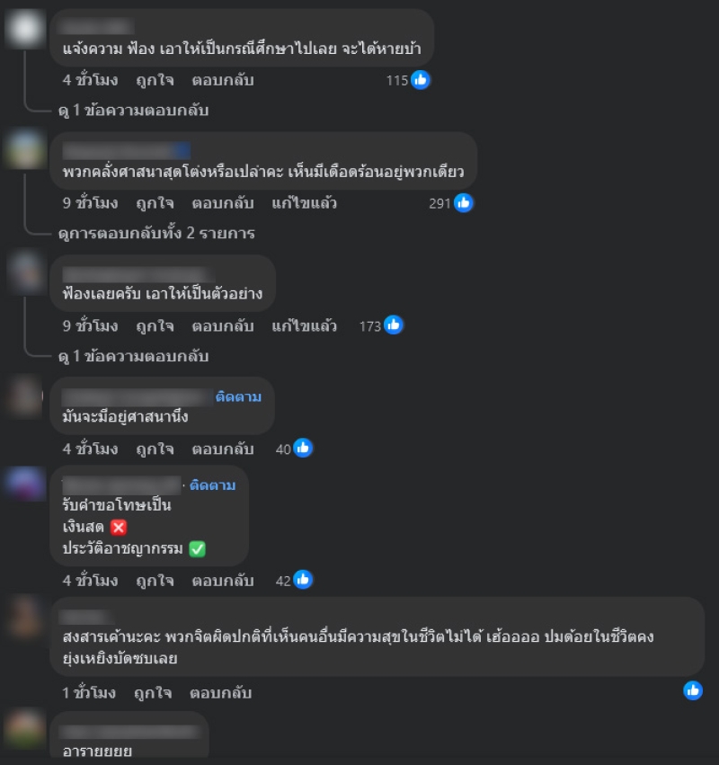Screen dimensions: 719x765
Task: Toggle ถูกใจ on the มันจะมีอยู่ศาสนานึง comment
Action: point(155,449)
